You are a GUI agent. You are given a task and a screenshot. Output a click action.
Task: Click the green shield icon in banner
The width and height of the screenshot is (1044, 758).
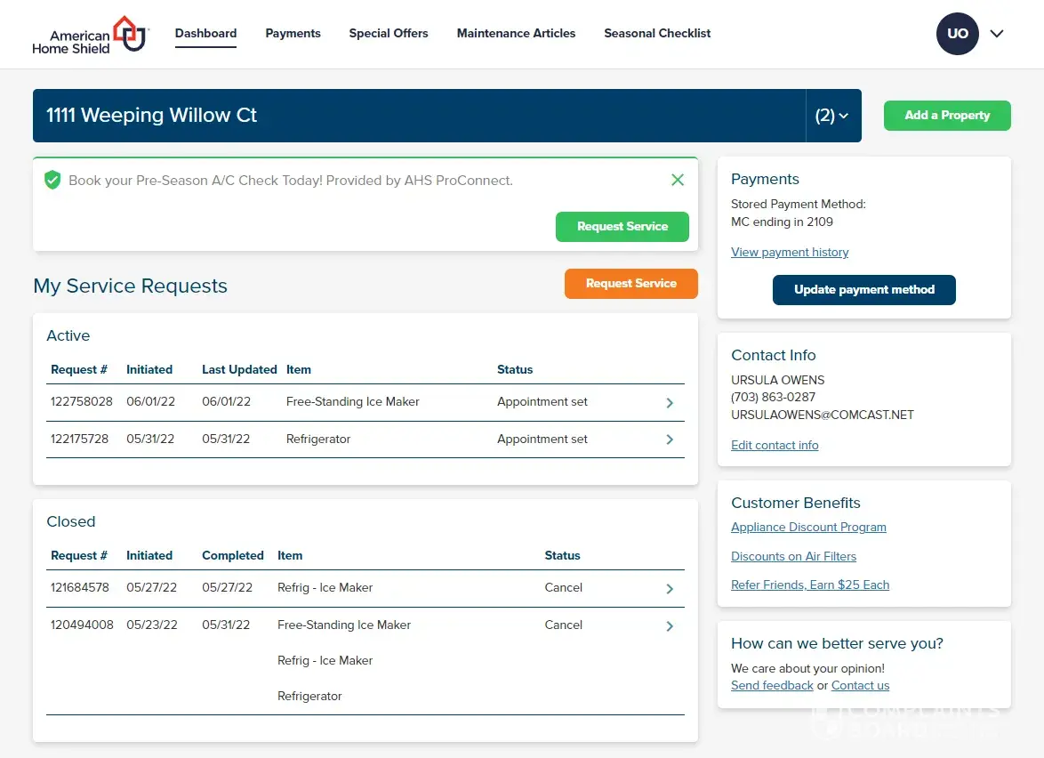52,181
